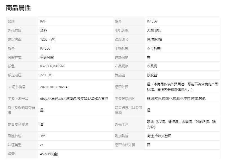This screenshot has height=162, width=227.
Task: Click the foreign trade notice text
Action: [x=182, y=87]
